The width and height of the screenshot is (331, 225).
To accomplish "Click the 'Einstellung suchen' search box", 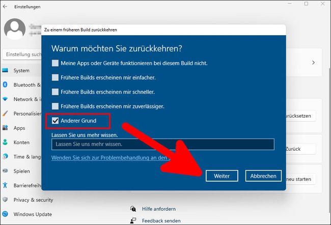I will (x=22, y=54).
